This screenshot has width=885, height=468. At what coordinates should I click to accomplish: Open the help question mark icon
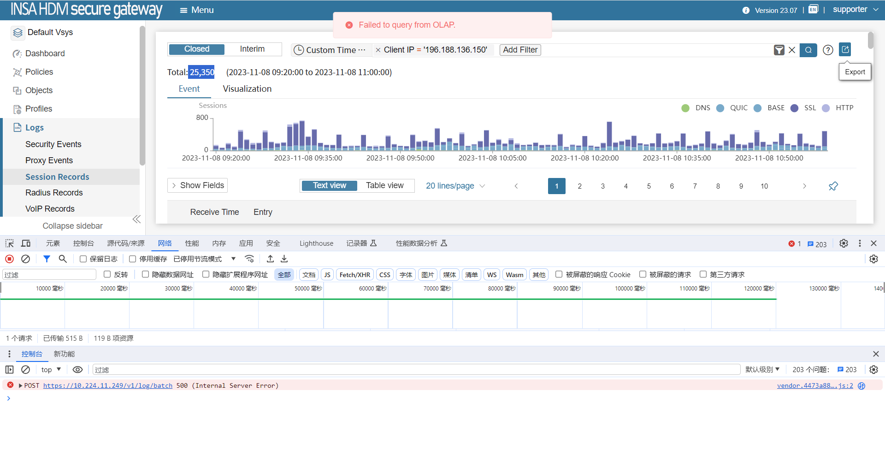(828, 50)
